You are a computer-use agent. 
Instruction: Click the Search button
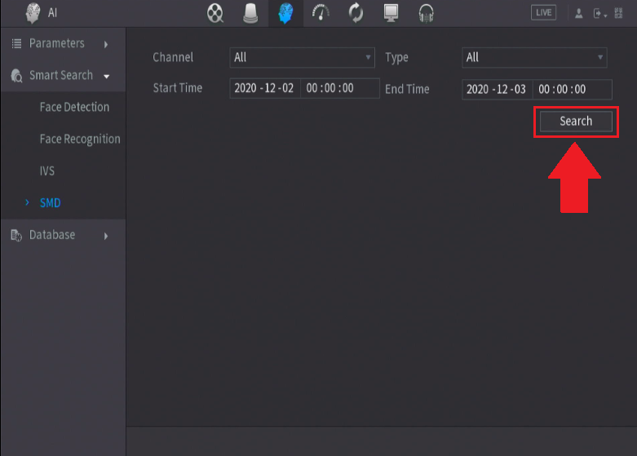pyautogui.click(x=576, y=121)
